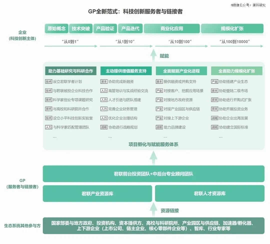Click the title GP全新范式：科技创新服务者与链接者

pyautogui.click(x=135, y=12)
